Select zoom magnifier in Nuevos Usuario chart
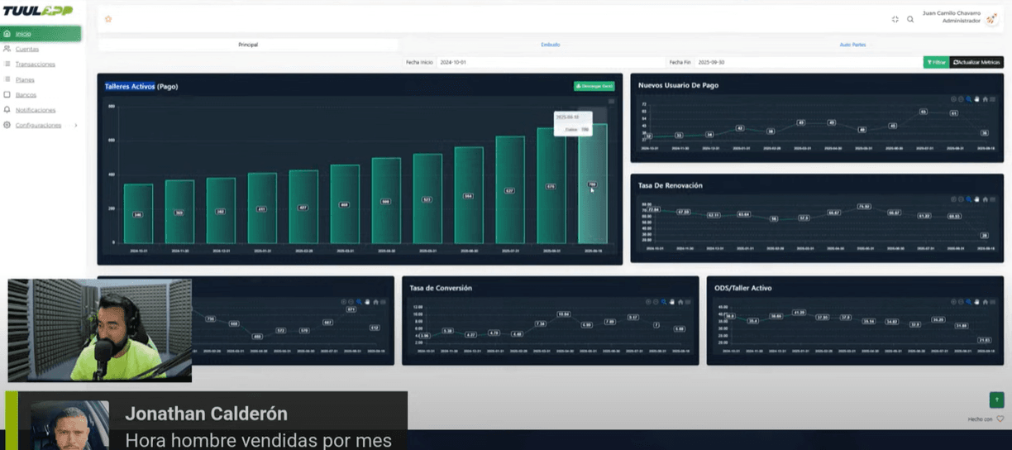The width and height of the screenshot is (1012, 450). (968, 98)
